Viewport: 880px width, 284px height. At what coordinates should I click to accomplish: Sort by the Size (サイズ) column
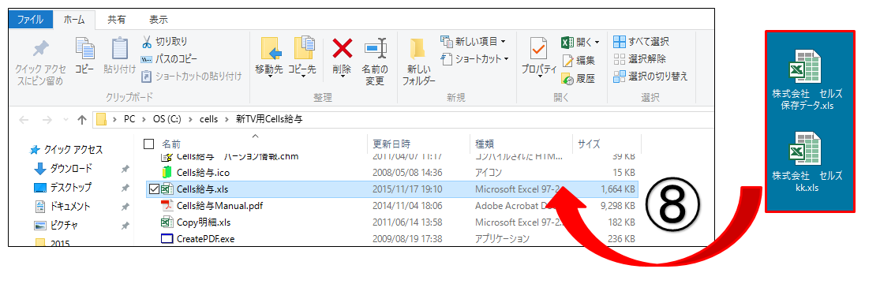point(589,144)
